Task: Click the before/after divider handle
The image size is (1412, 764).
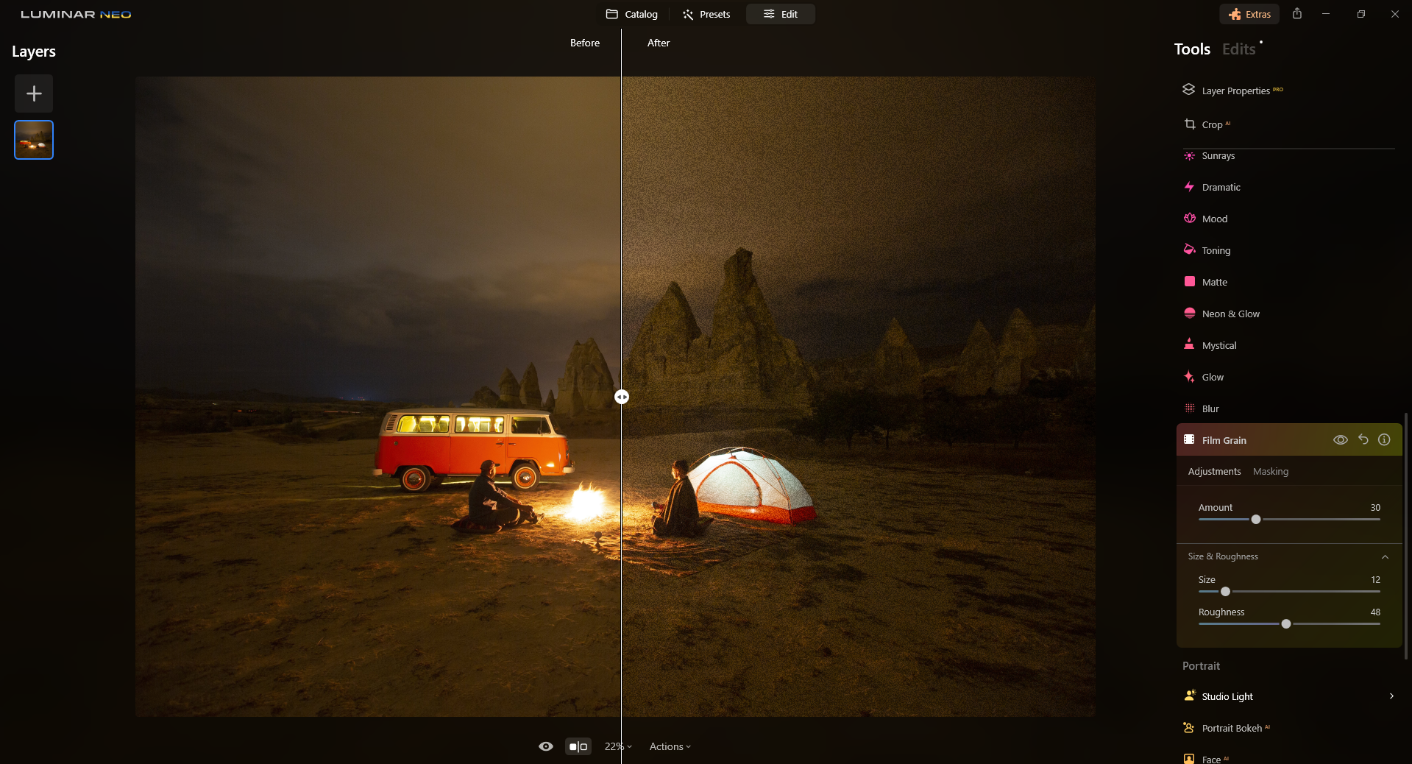Action: pos(622,397)
